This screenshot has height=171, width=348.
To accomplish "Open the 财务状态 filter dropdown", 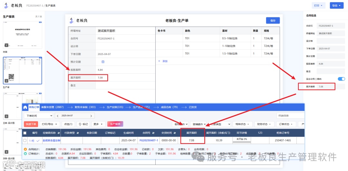I will point(264,124).
